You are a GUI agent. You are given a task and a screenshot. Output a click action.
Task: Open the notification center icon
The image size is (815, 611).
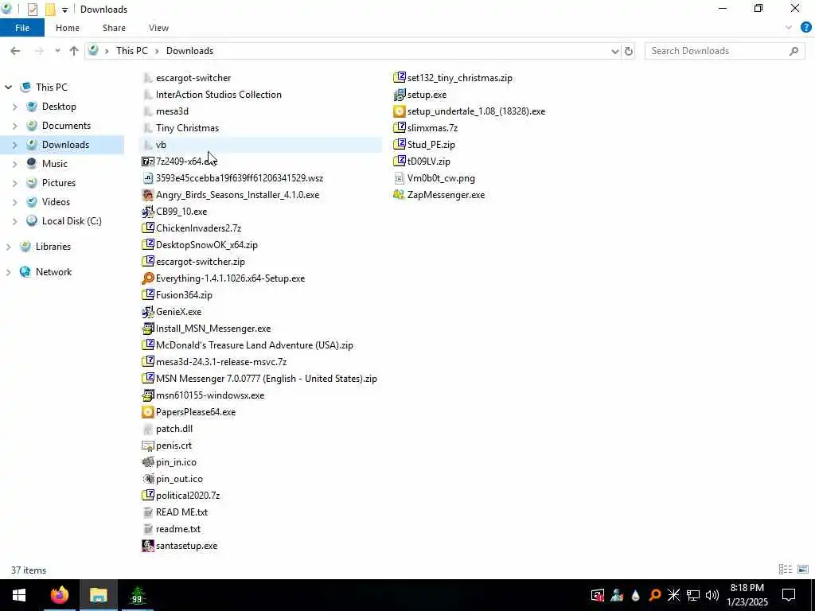point(789,595)
